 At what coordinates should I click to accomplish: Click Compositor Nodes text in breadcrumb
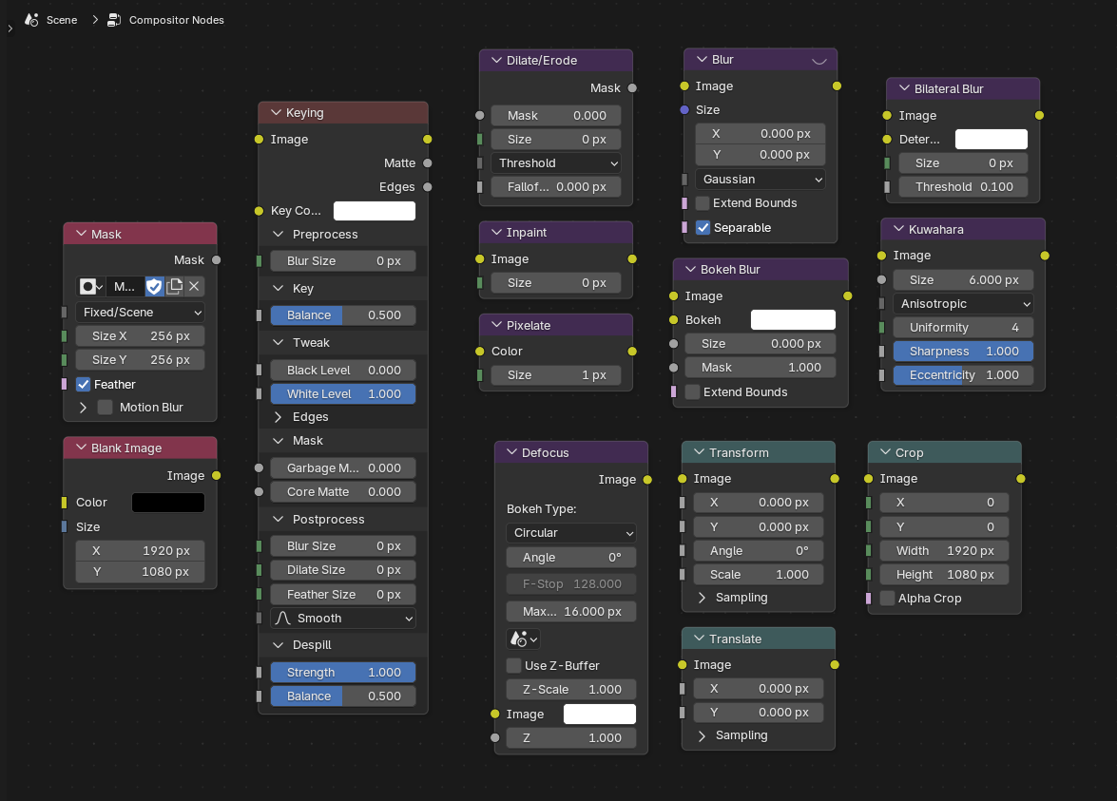pos(177,20)
